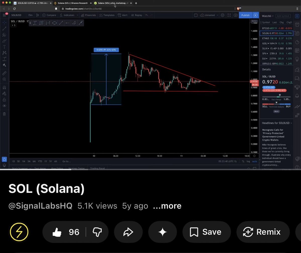Click play icon beside Publish
Screen dimensions: 301x253
(256, 15)
